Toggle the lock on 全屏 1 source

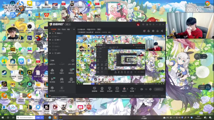coord(53,53)
